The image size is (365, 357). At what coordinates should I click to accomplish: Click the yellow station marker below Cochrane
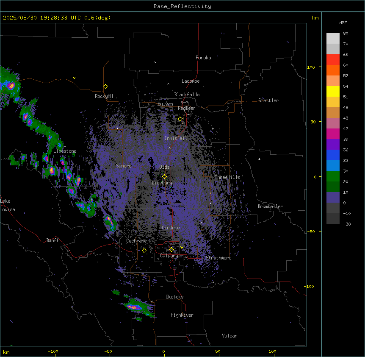[x=144, y=250]
